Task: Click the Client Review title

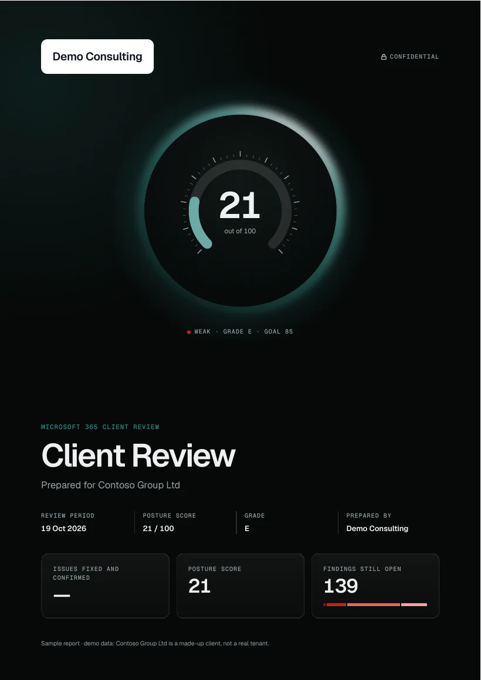Action: click(138, 455)
